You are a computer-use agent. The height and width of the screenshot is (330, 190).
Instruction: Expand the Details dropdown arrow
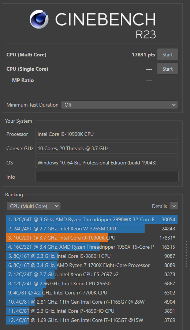click(x=174, y=206)
